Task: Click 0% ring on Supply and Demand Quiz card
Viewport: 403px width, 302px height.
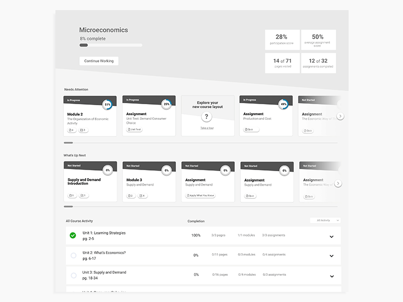Action: pos(285,171)
